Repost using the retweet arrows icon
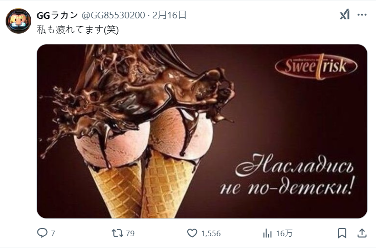The height and width of the screenshot is (249, 376). (118, 233)
